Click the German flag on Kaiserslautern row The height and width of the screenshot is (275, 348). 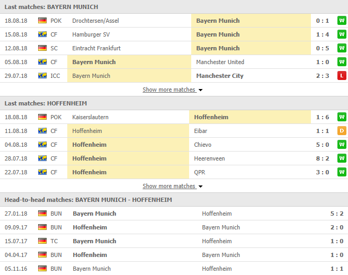click(42, 117)
